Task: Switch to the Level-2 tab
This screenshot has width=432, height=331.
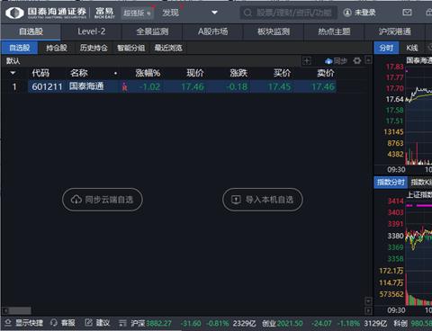Action: click(x=91, y=31)
